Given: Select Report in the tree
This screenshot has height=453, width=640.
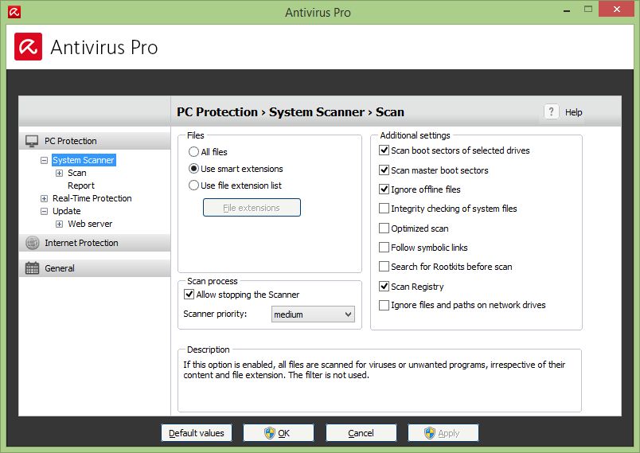Looking at the screenshot, I should [x=81, y=185].
